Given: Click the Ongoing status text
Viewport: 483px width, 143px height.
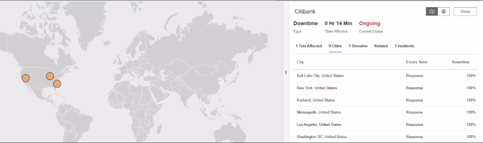Looking at the screenshot, I should [x=369, y=23].
